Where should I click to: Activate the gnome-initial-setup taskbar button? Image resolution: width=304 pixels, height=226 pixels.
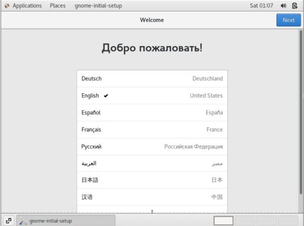coord(66,221)
